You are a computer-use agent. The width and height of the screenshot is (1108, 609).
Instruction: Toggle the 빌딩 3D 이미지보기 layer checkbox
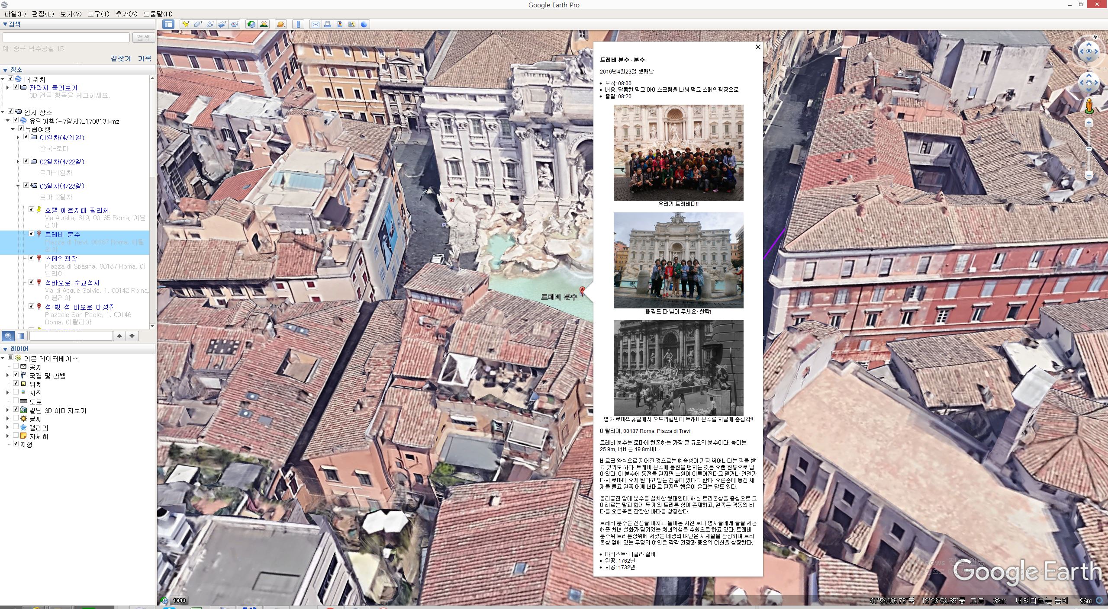pos(16,410)
